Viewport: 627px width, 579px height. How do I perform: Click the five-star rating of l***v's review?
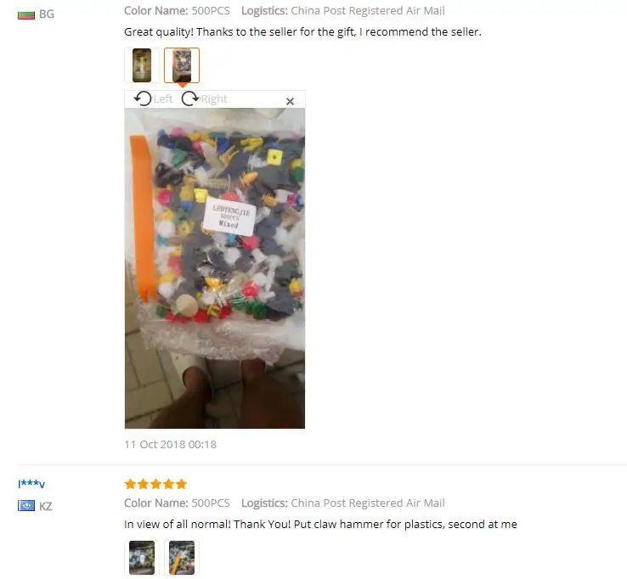(155, 484)
